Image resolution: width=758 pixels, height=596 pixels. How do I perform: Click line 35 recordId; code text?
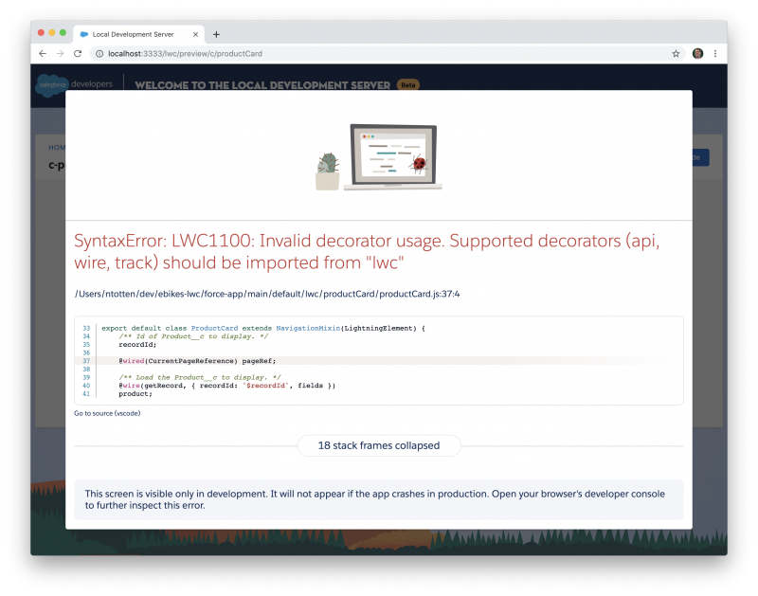pos(137,345)
